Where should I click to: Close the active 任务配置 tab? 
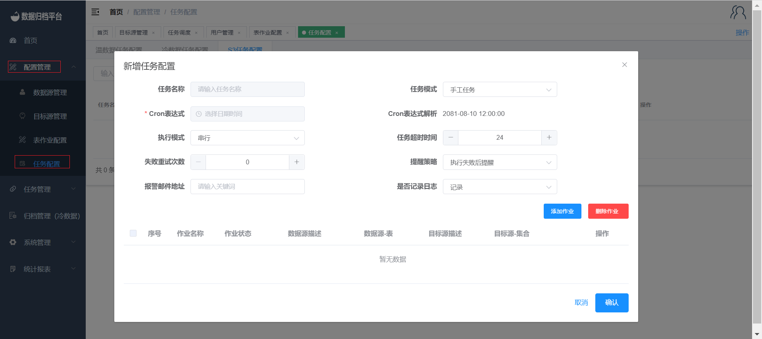pos(337,33)
